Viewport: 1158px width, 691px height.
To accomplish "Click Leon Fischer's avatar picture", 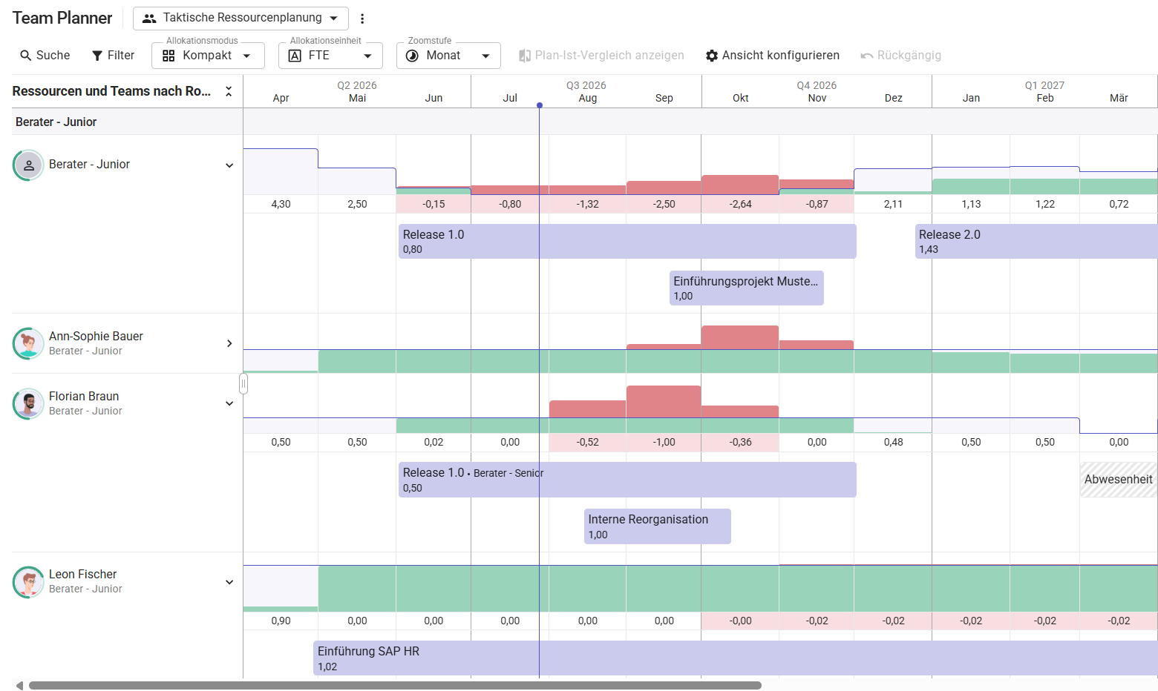I will [x=28, y=582].
